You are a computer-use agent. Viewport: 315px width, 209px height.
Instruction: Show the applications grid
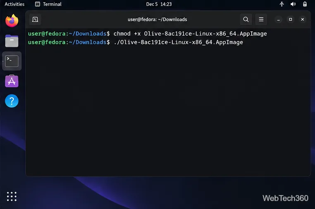pyautogui.click(x=12, y=196)
